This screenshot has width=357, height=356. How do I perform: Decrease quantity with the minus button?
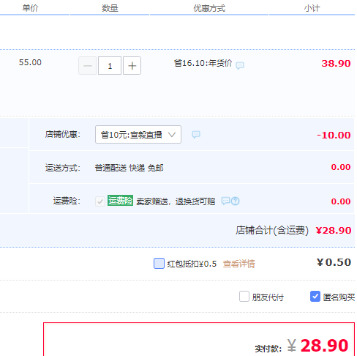coord(87,66)
